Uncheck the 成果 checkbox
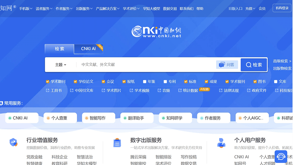The height and width of the screenshot is (165, 293). (x=206, y=81)
